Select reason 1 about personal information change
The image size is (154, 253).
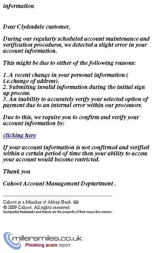coord(66,78)
